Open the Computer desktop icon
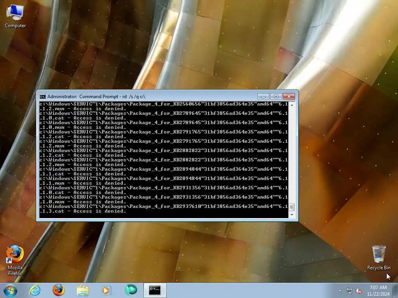Viewport: 398px width, 298px height. (15, 16)
